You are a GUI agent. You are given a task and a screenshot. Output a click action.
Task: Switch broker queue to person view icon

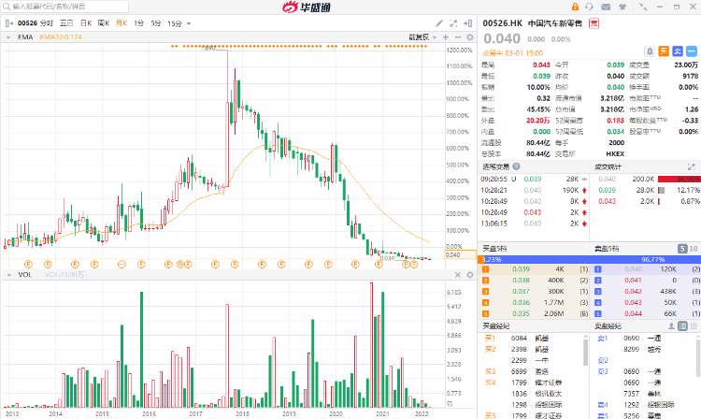tap(671, 326)
